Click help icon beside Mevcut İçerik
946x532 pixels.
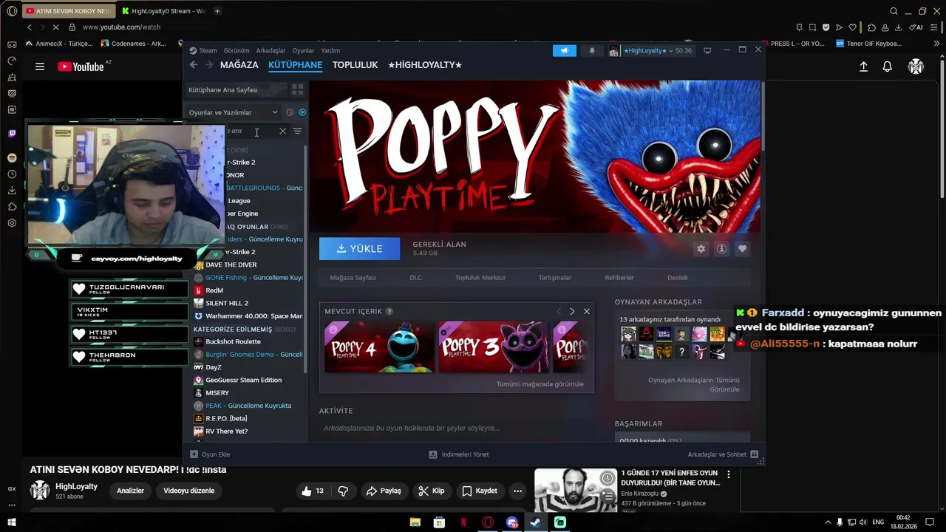coord(389,311)
